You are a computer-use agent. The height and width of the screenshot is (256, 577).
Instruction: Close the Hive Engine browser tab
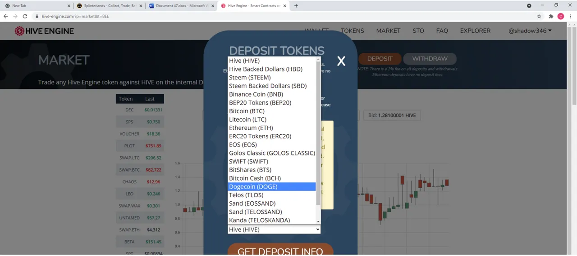click(285, 6)
